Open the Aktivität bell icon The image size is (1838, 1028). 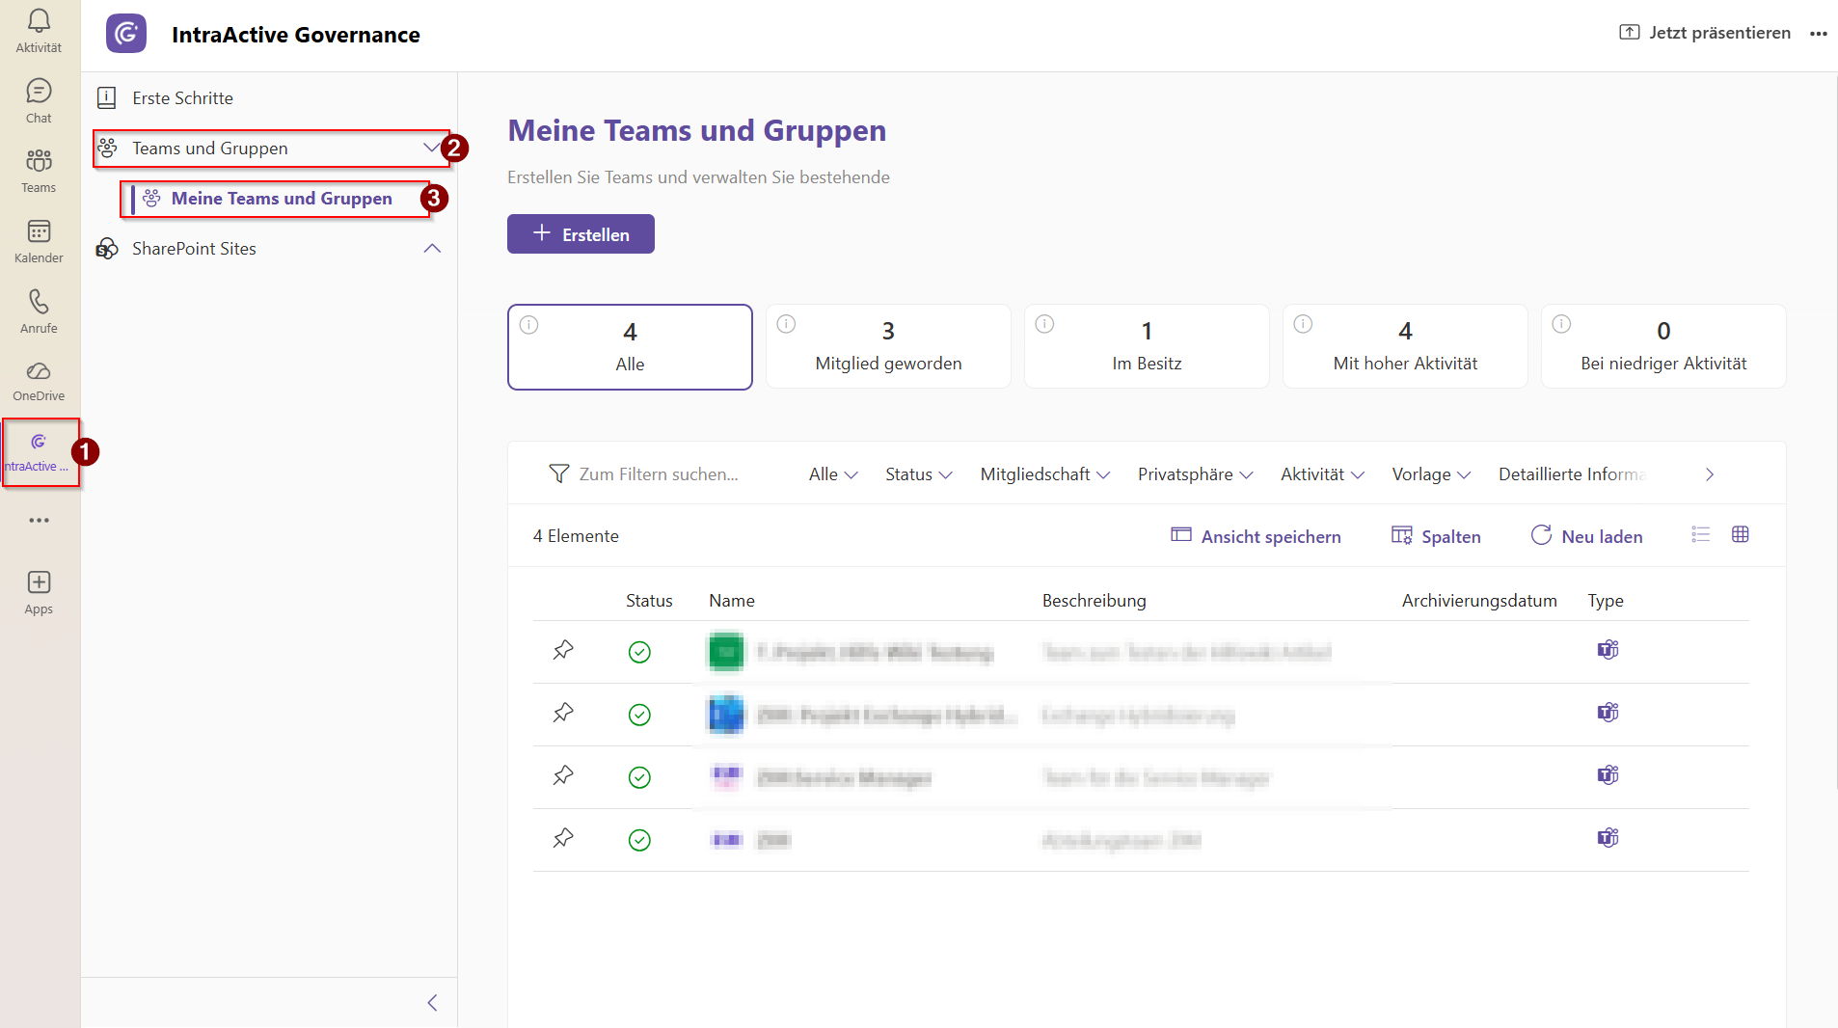pyautogui.click(x=39, y=31)
